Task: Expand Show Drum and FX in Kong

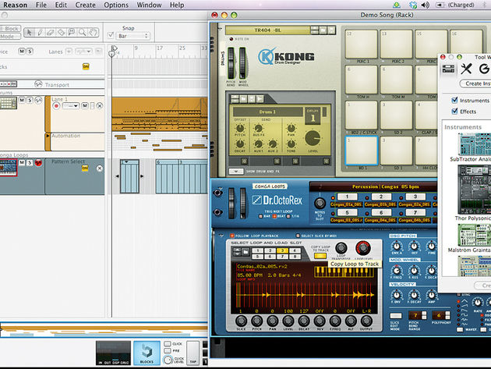Action: (236, 171)
